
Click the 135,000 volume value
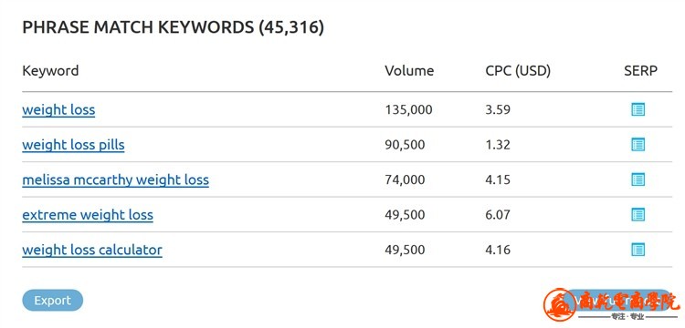pyautogui.click(x=408, y=109)
